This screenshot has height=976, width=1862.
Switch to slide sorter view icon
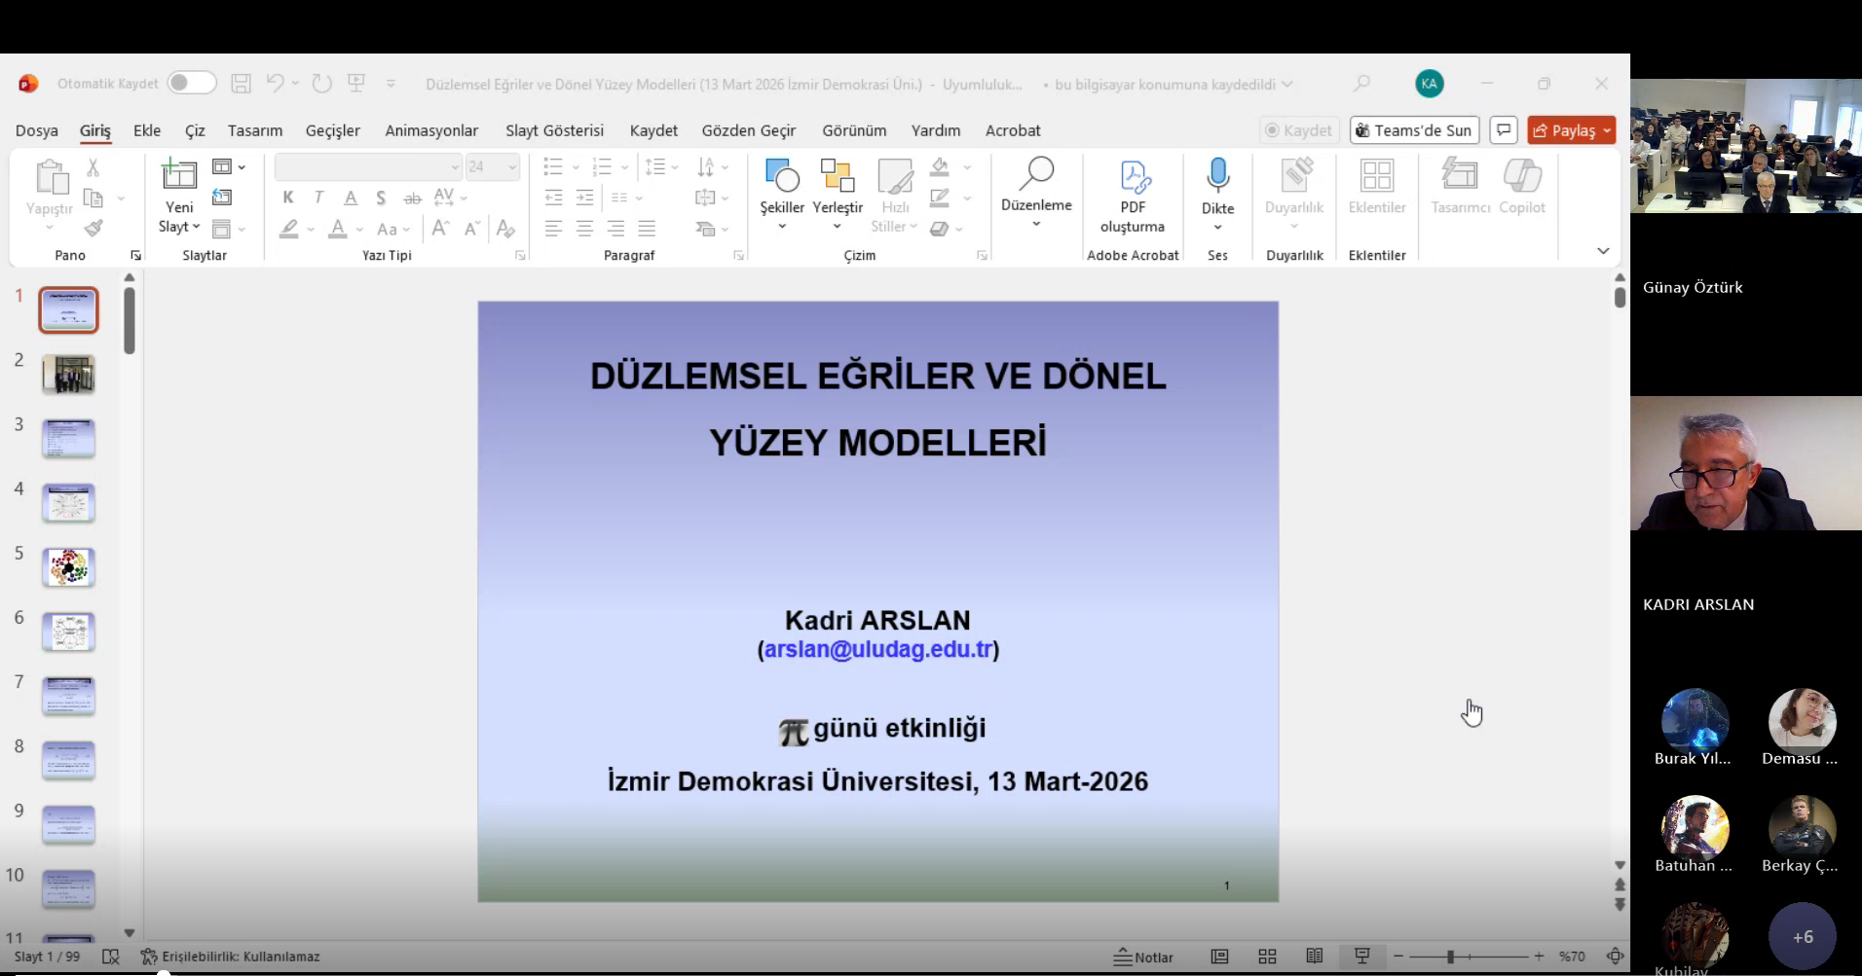click(1267, 957)
